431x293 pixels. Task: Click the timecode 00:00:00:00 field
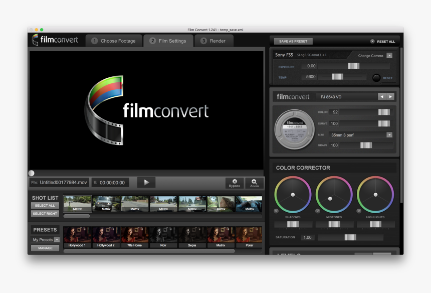pos(110,183)
